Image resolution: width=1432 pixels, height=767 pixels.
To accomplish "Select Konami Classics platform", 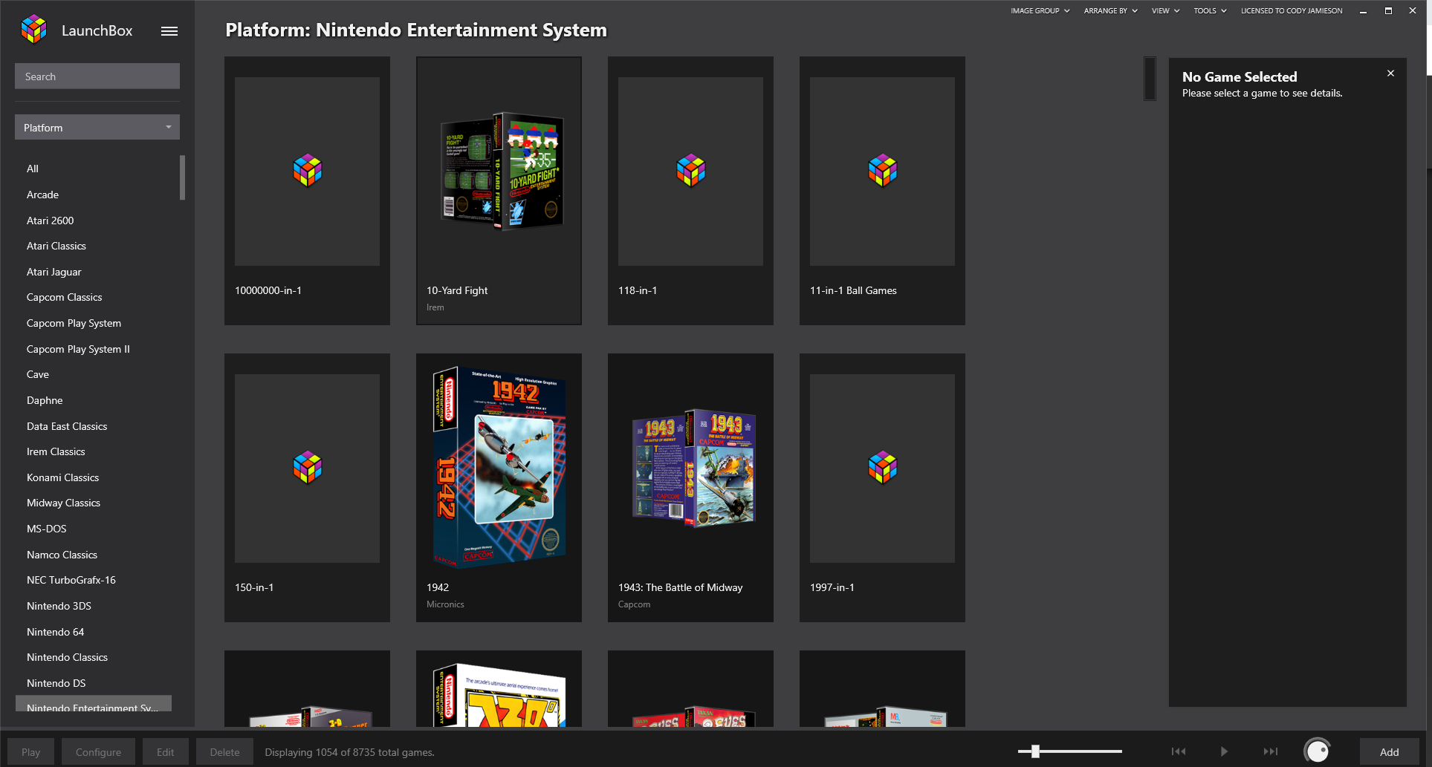I will [x=62, y=477].
